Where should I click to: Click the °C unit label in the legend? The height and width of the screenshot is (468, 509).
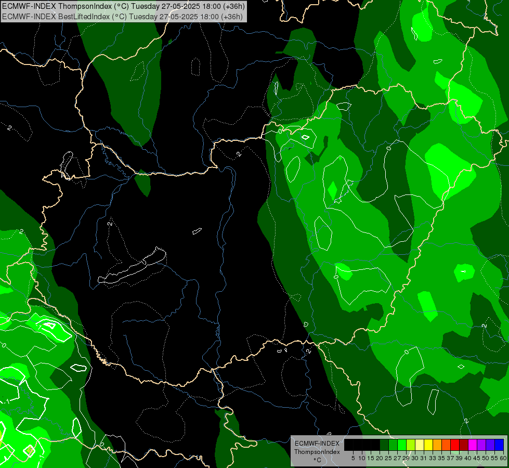click(x=317, y=460)
